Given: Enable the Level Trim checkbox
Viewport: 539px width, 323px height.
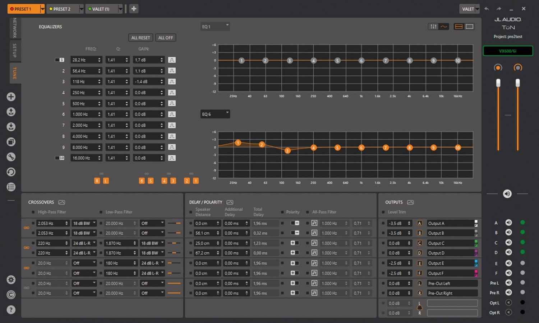Looking at the screenshot, I should pos(383,212).
